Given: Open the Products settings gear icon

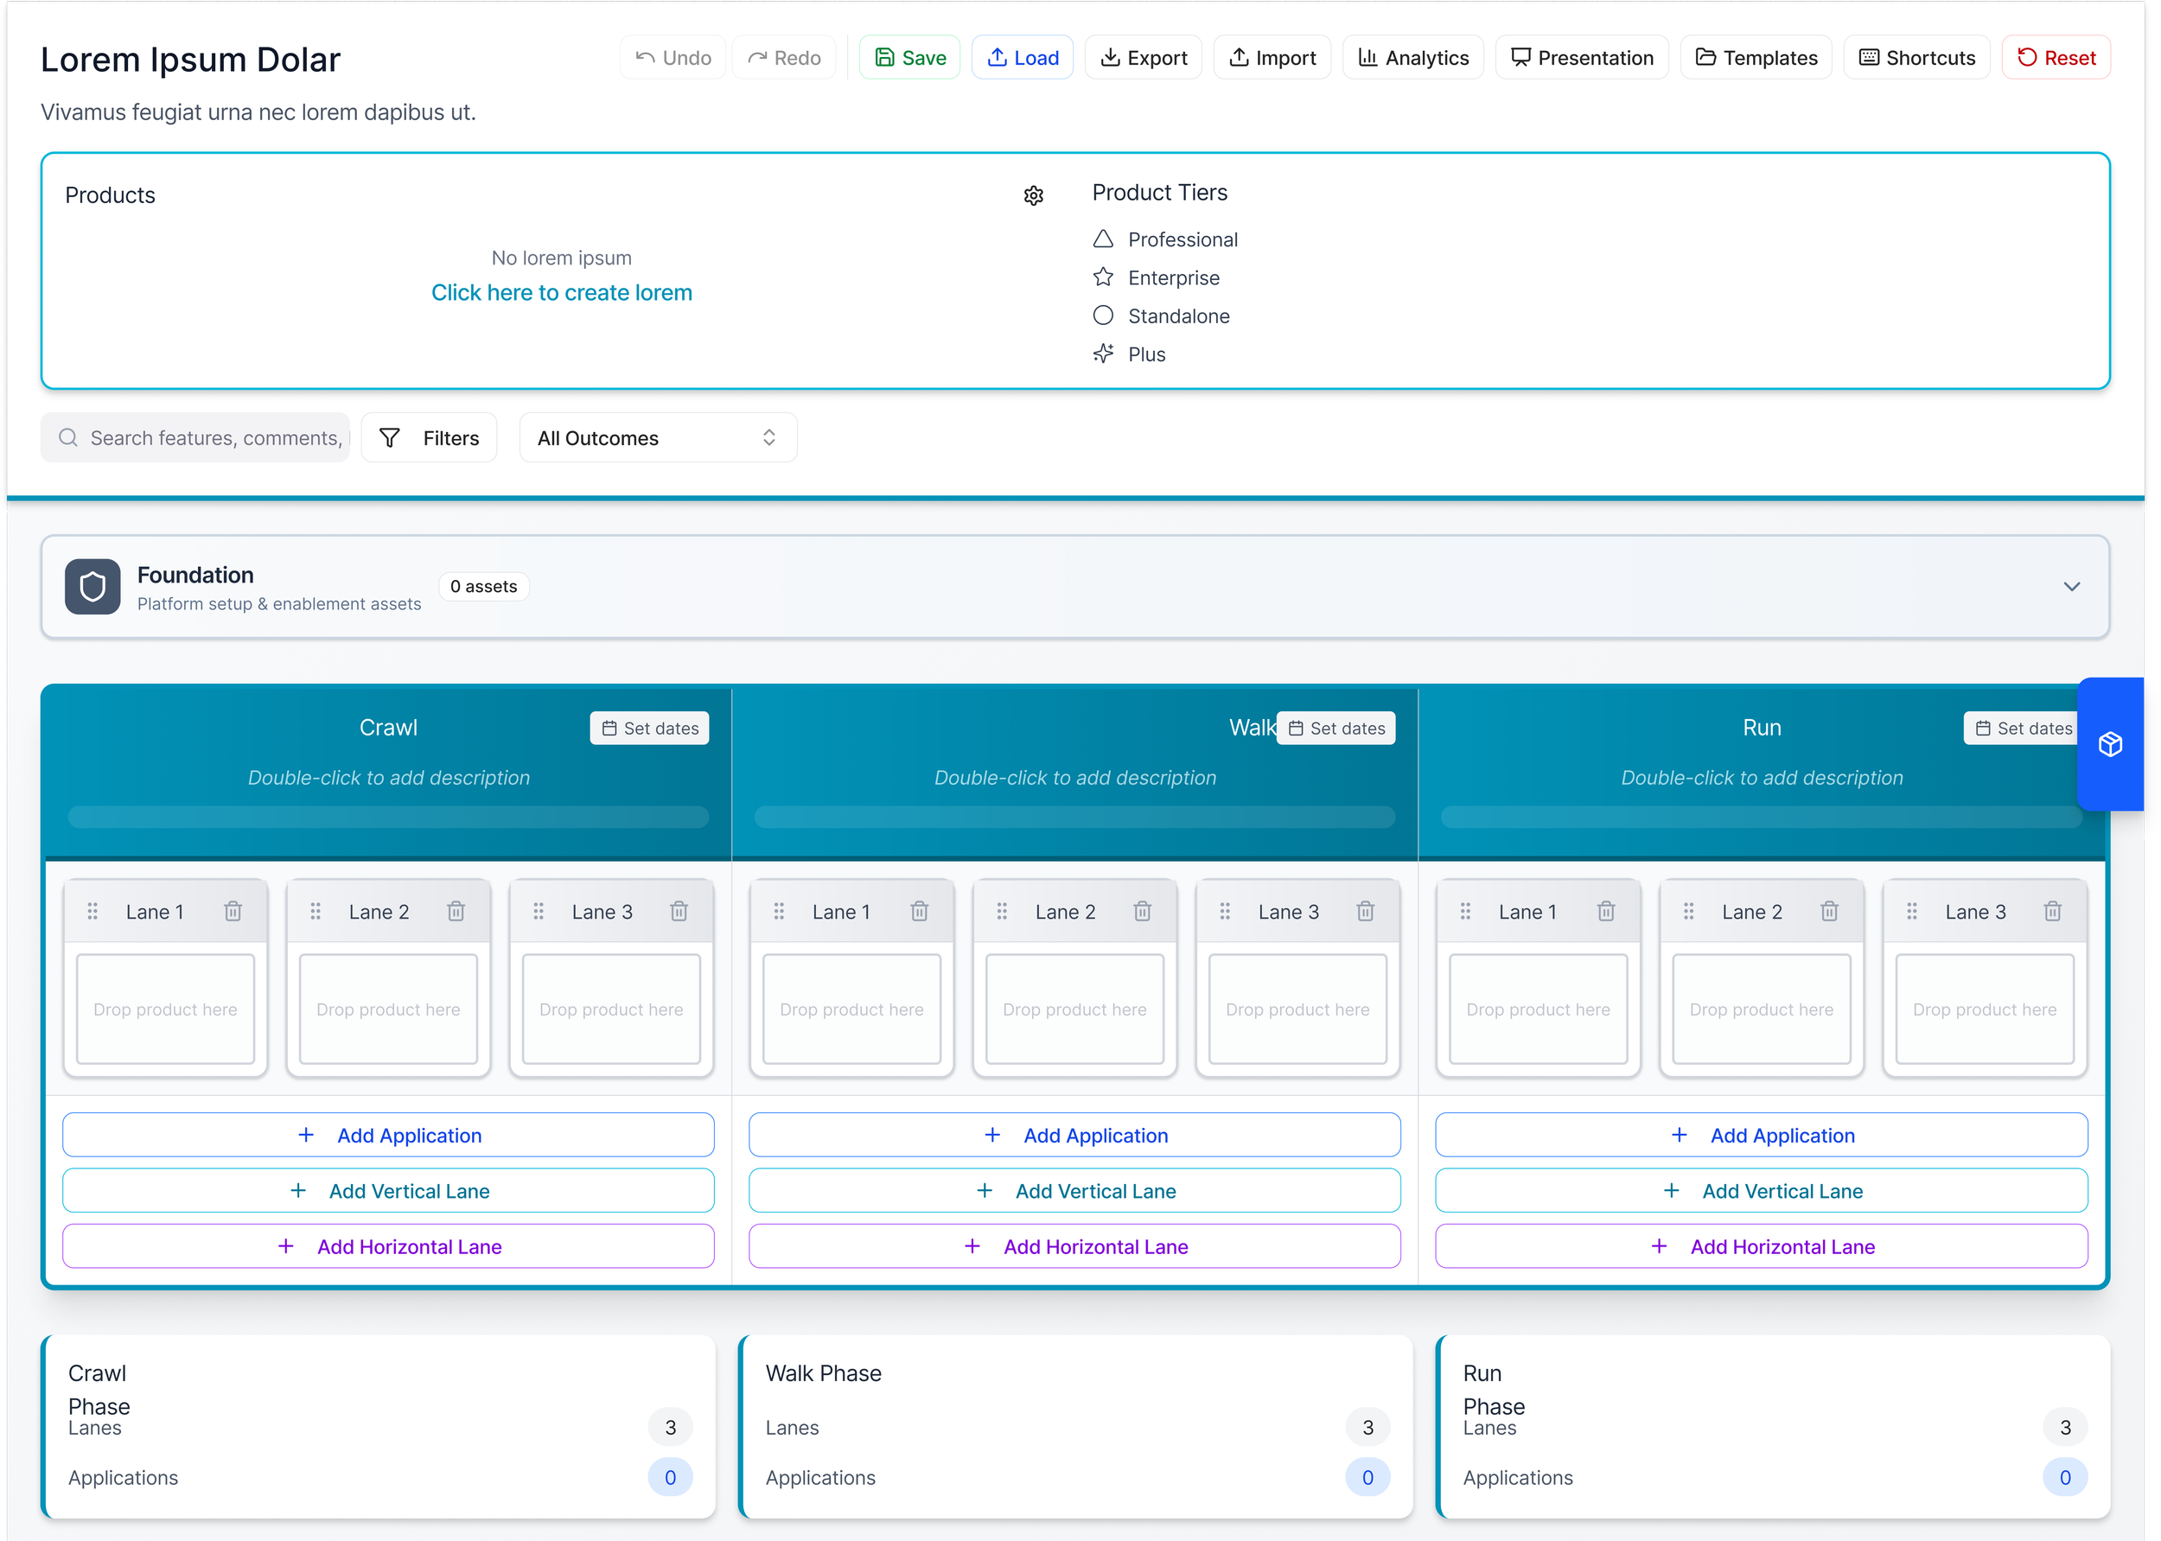Looking at the screenshot, I should (1034, 195).
